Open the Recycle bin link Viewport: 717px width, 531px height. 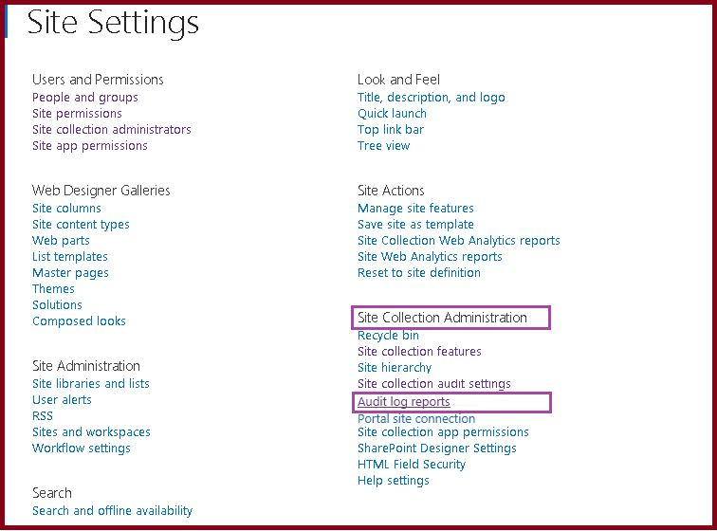point(388,336)
